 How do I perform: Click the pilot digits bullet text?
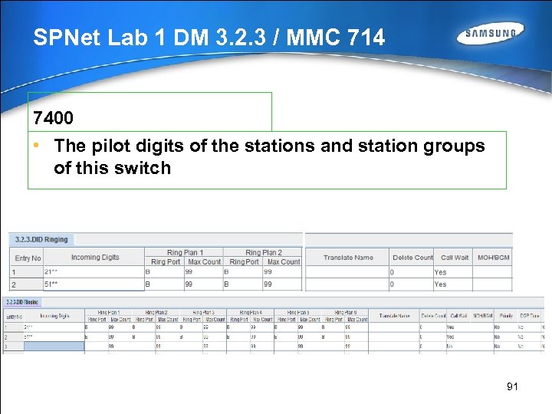269,156
